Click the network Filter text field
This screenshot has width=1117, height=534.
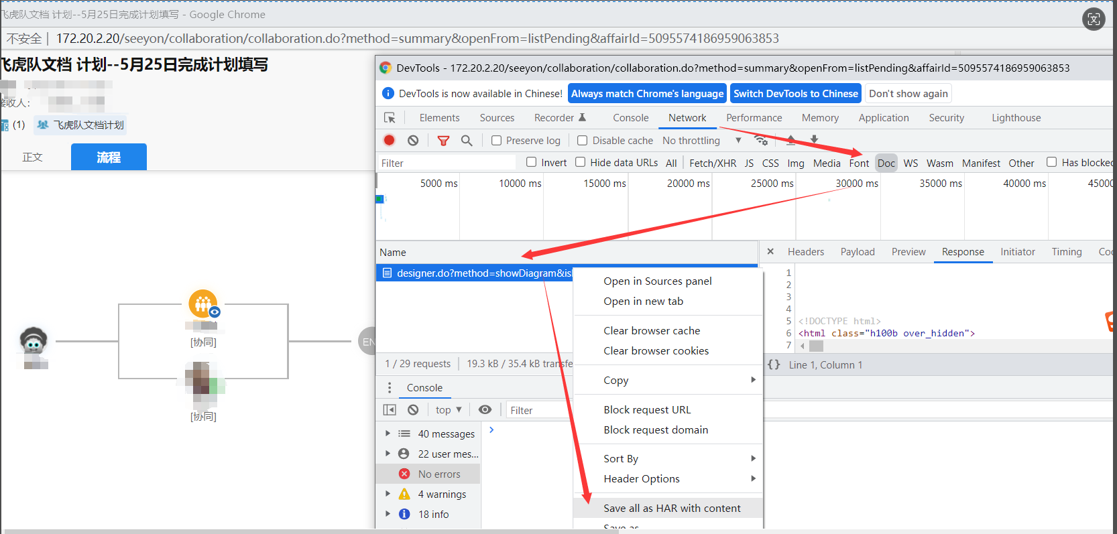pos(446,163)
